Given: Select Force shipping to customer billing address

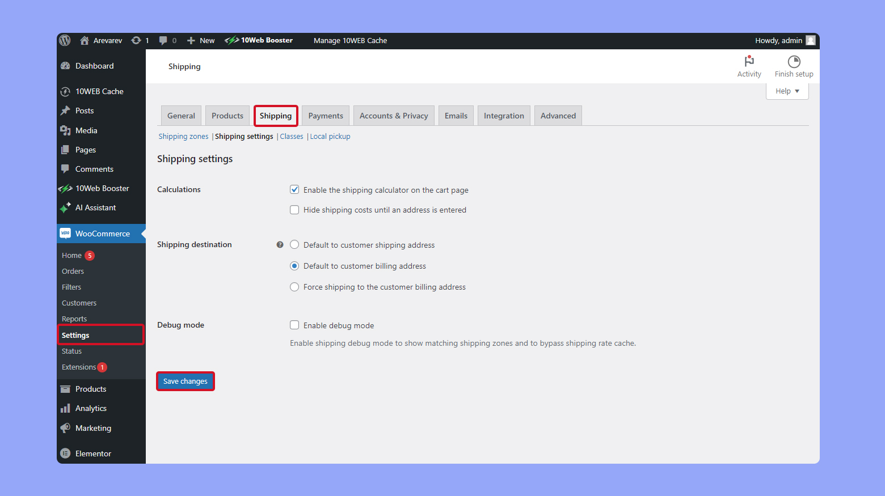Looking at the screenshot, I should click(294, 287).
